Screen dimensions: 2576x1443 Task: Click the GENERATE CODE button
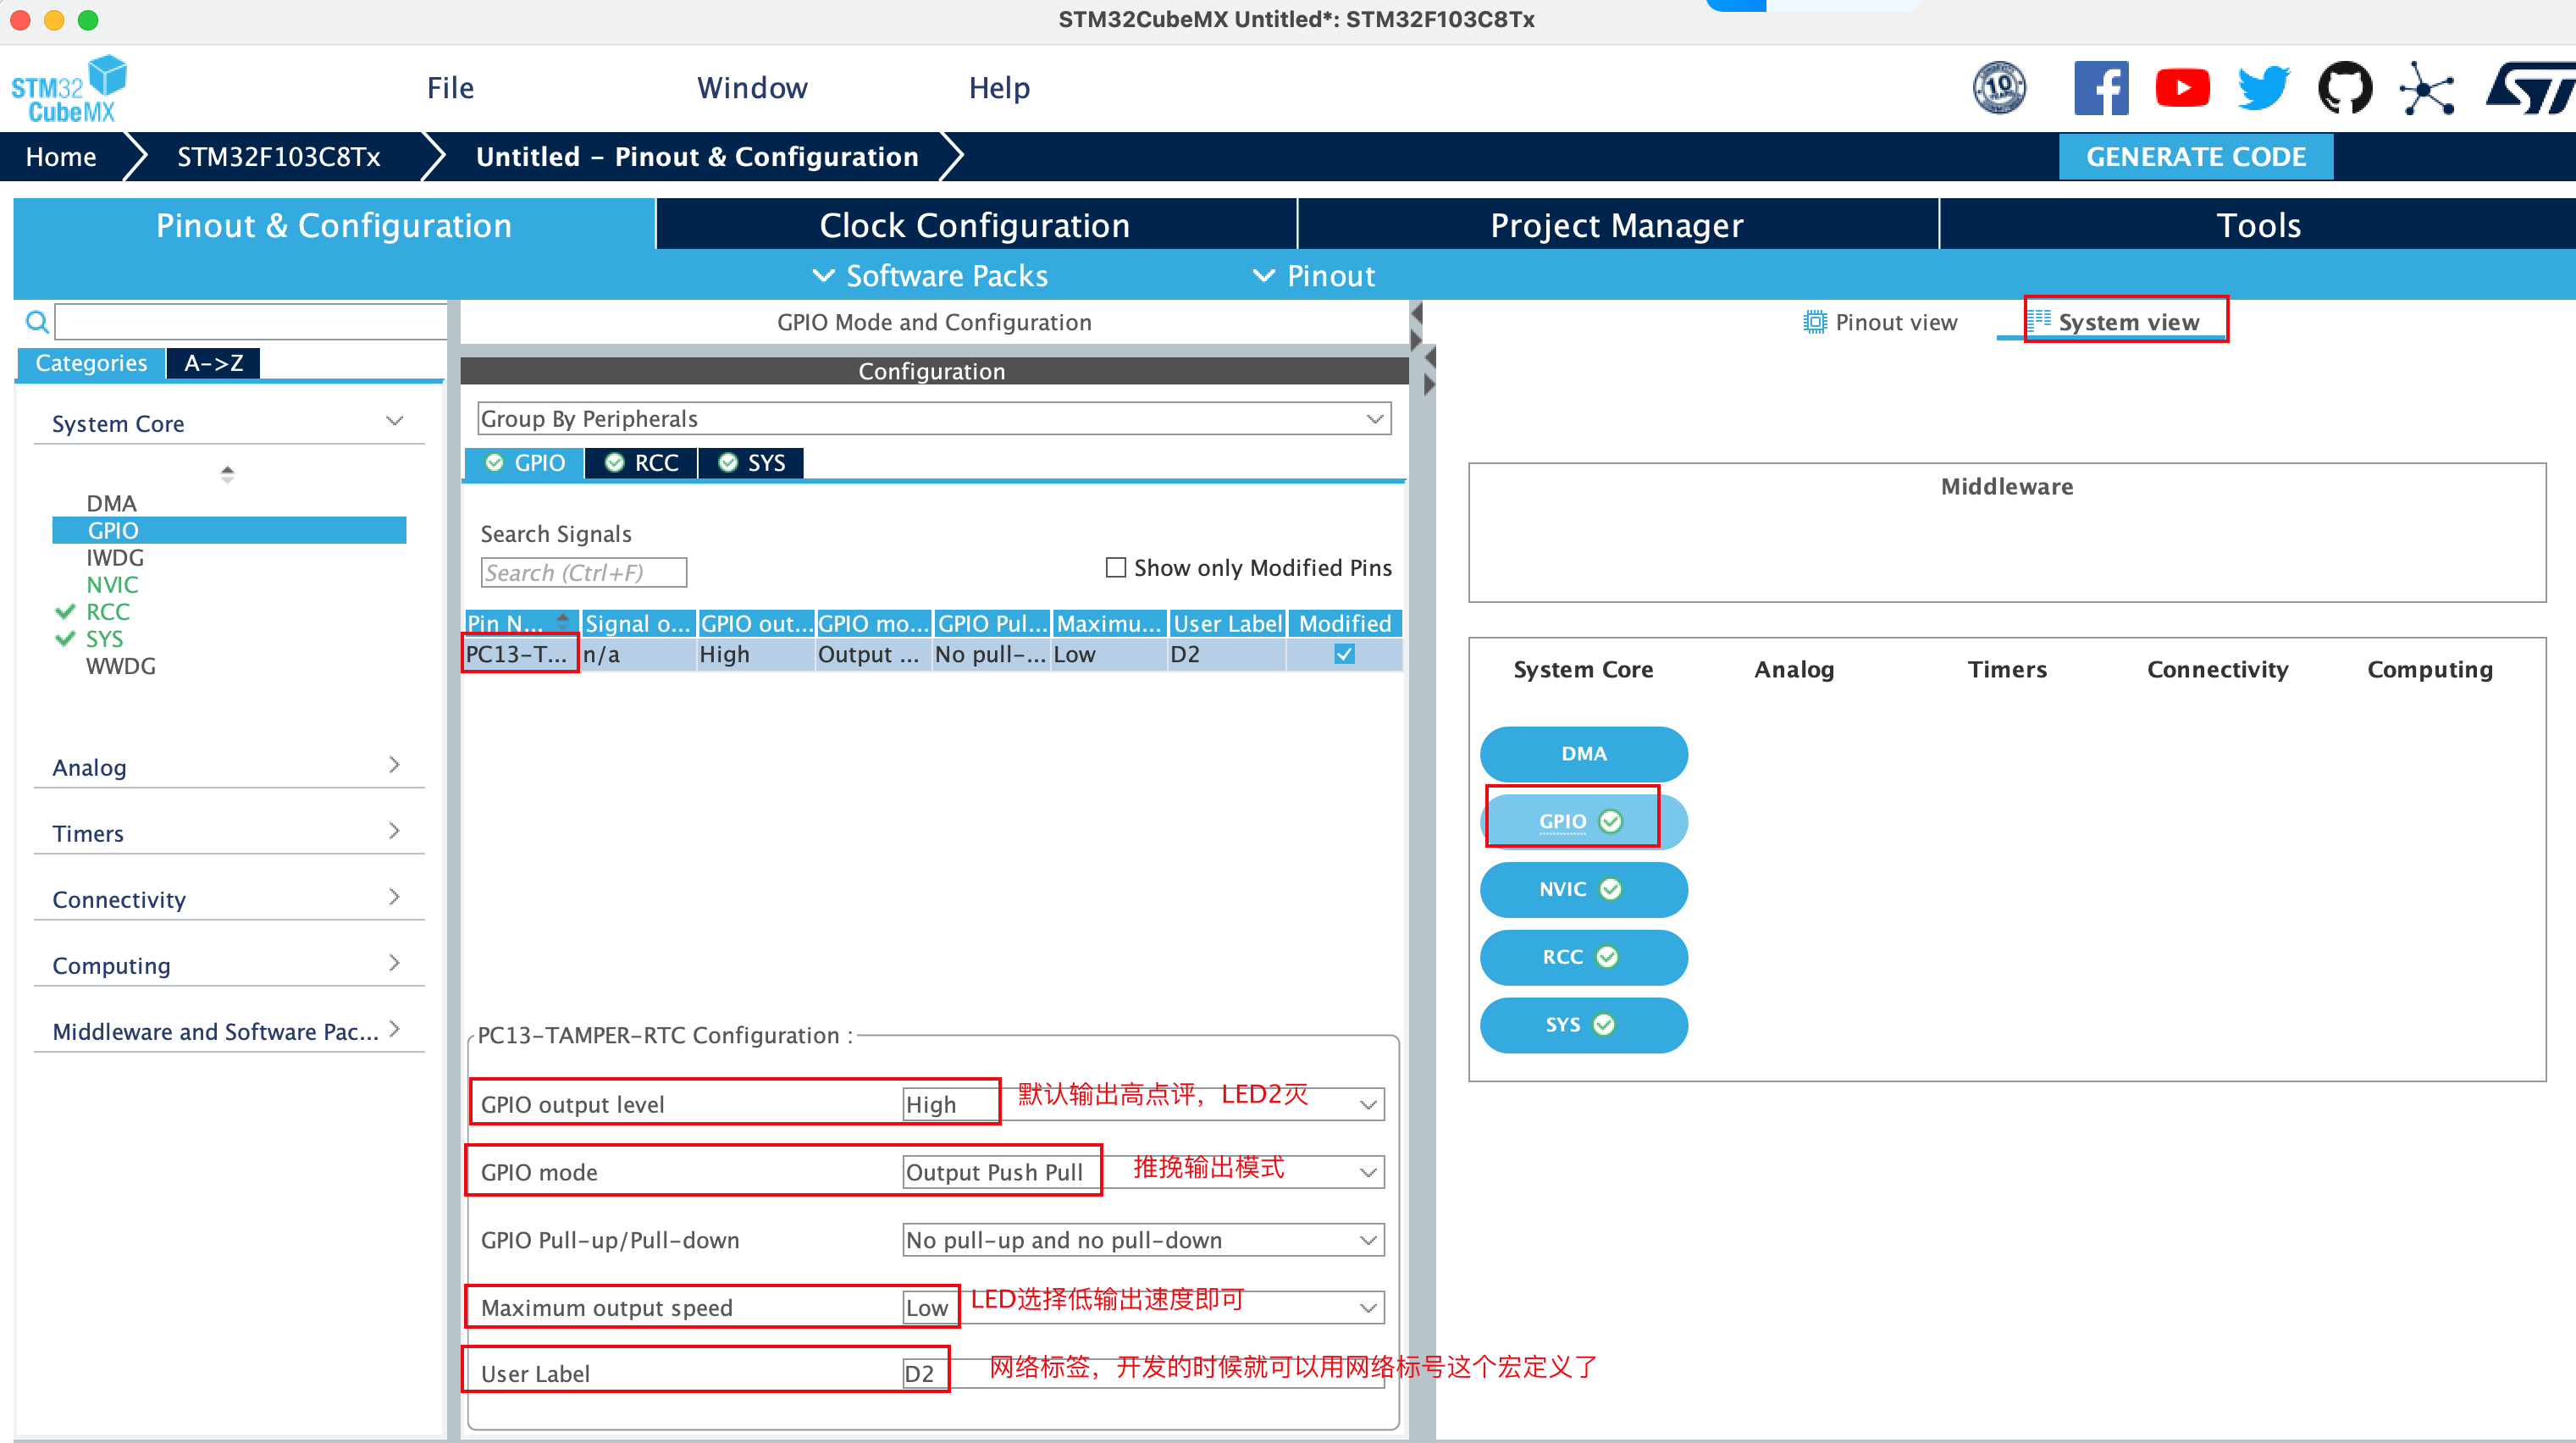2195,157
